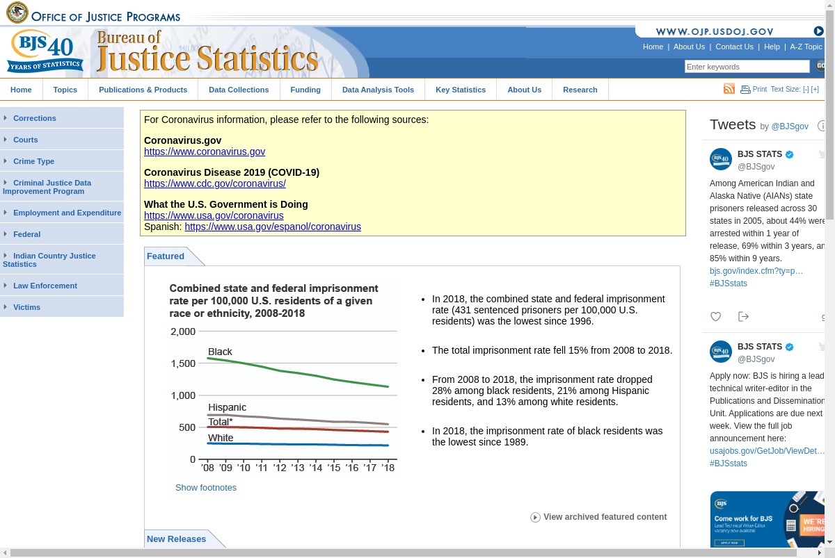Expand Indian Country Justice Statistics

click(x=62, y=260)
